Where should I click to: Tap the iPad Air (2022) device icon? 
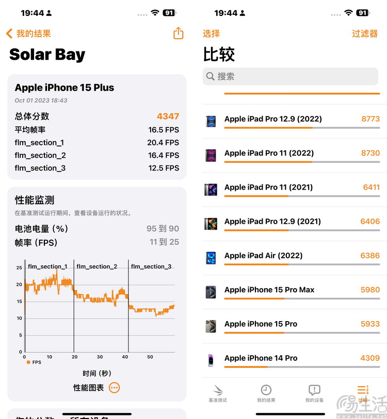211,258
